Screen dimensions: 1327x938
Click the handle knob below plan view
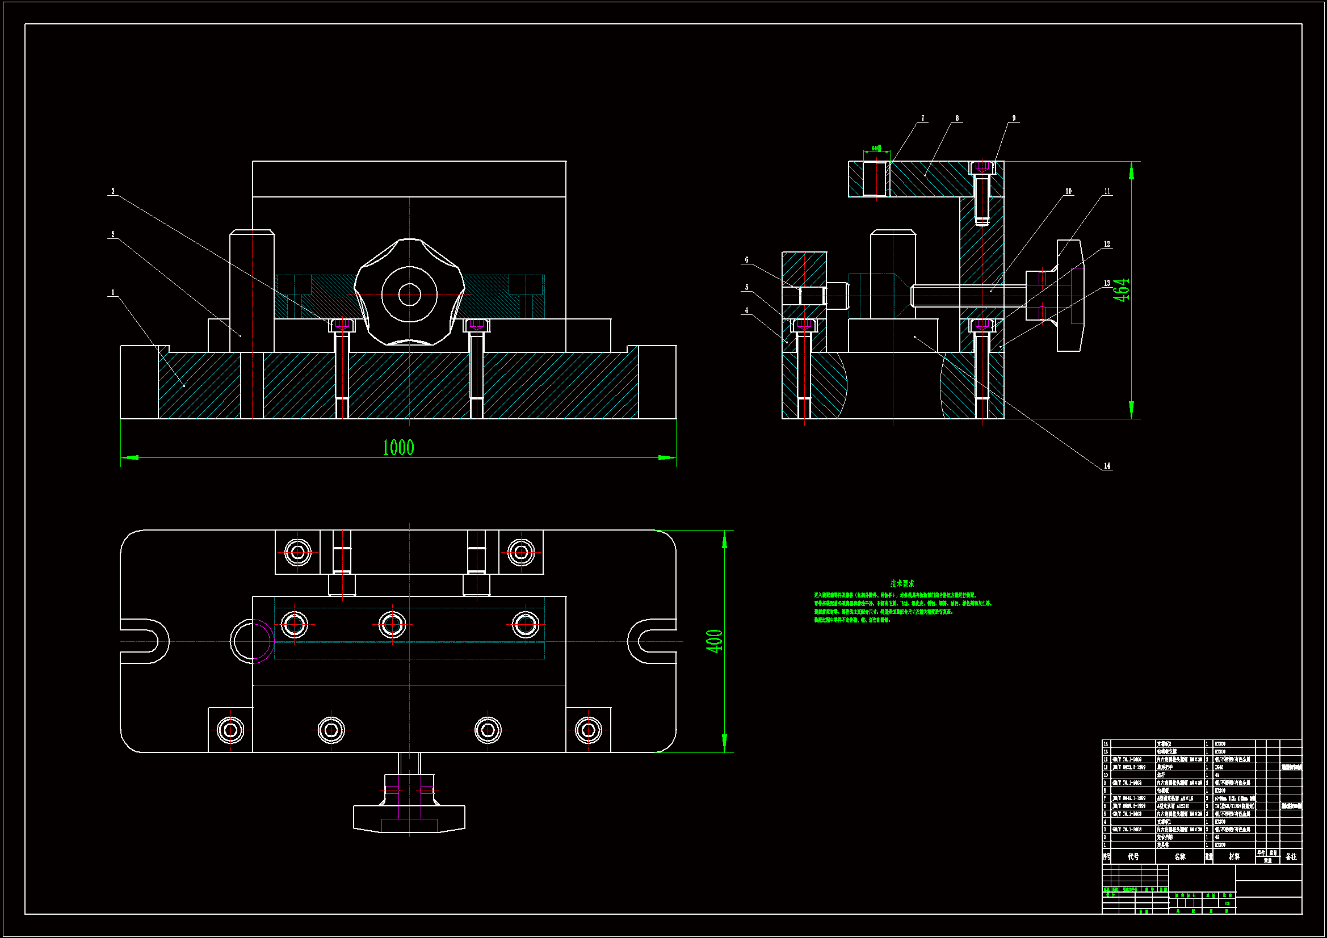(x=409, y=818)
